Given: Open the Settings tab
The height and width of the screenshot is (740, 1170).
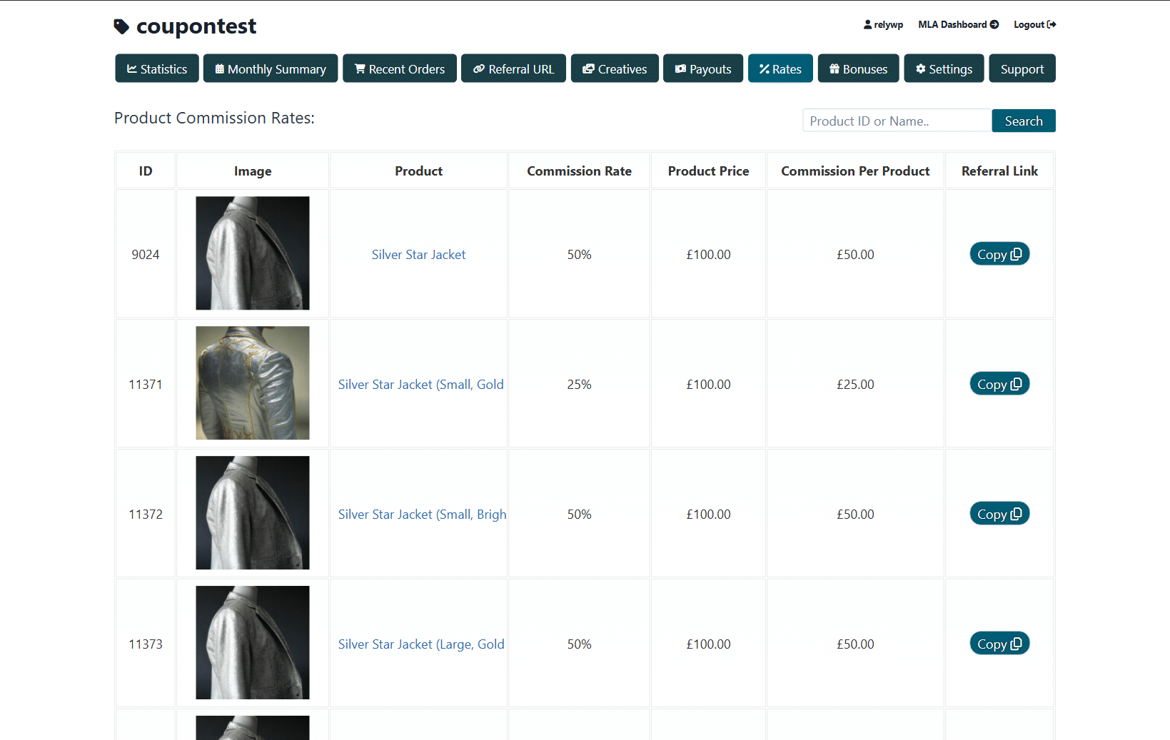Looking at the screenshot, I should coord(944,69).
